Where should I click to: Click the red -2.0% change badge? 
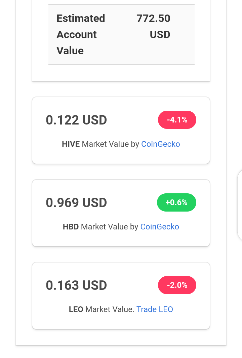177,285
